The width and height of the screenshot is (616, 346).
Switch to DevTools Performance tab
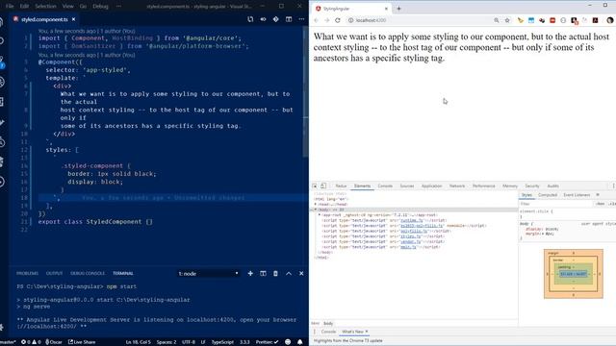click(x=483, y=185)
